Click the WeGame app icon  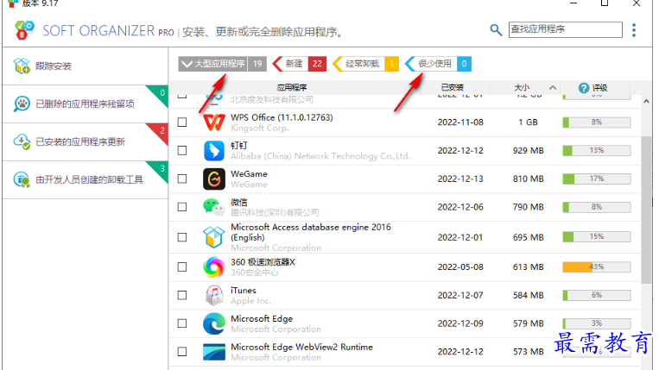tap(214, 179)
